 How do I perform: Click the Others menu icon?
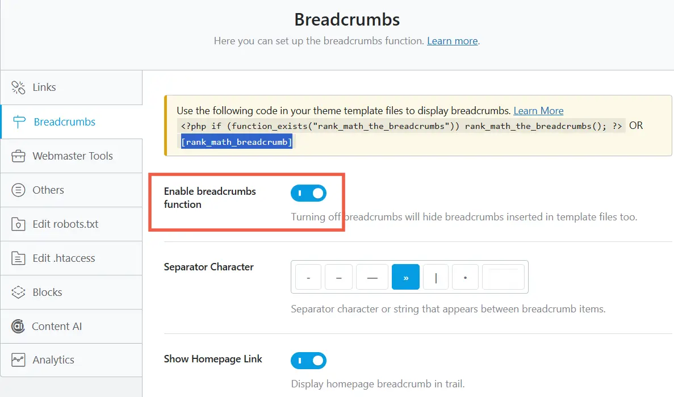pos(19,190)
